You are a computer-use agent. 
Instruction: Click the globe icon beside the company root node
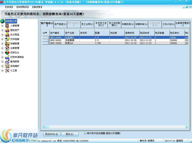[2, 21]
